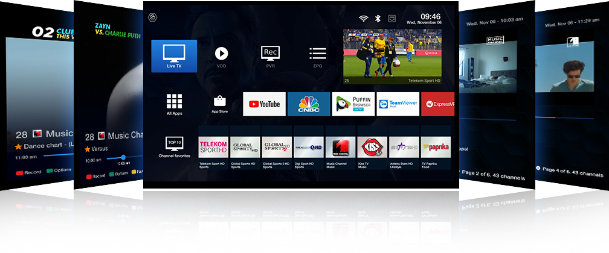Open sunglasses man preview on 11:29 am screen
609x253 pixels.
[564, 66]
